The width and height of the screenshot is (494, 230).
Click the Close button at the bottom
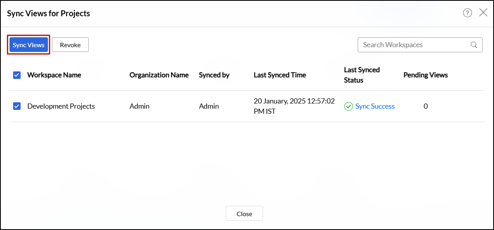(x=244, y=214)
